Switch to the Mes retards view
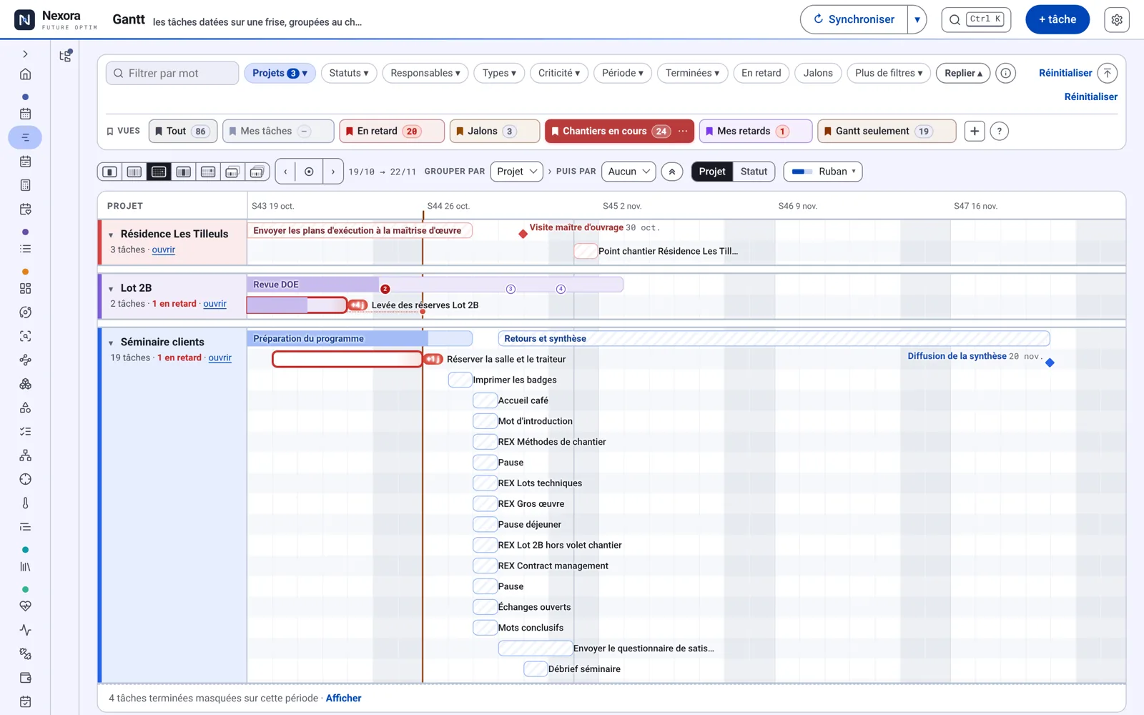The width and height of the screenshot is (1144, 715). point(755,132)
